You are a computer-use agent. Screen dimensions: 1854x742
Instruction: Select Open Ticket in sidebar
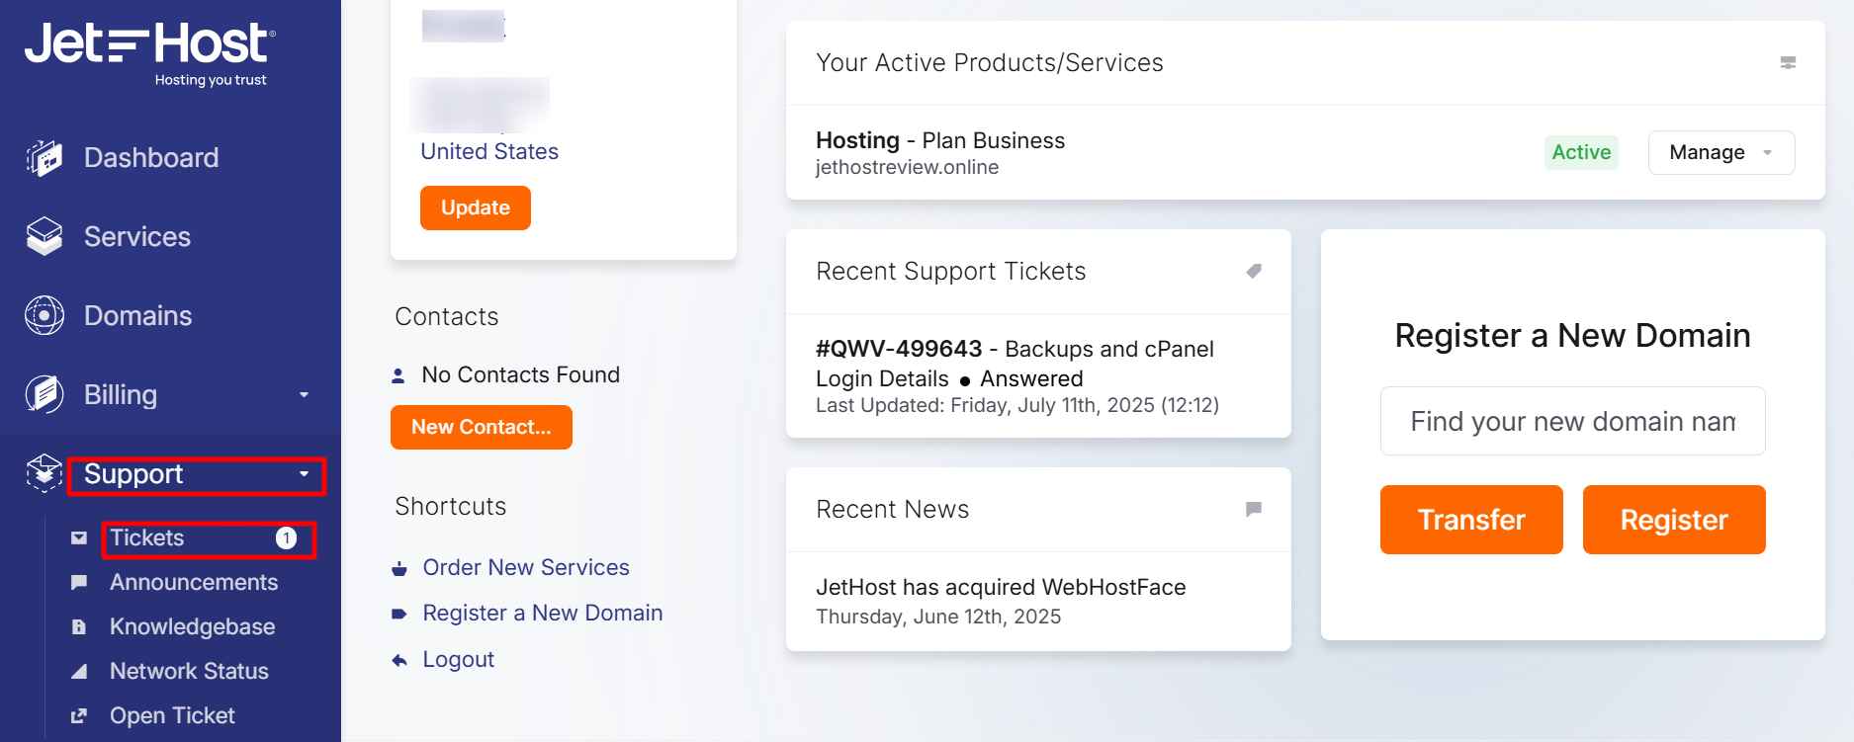172,715
